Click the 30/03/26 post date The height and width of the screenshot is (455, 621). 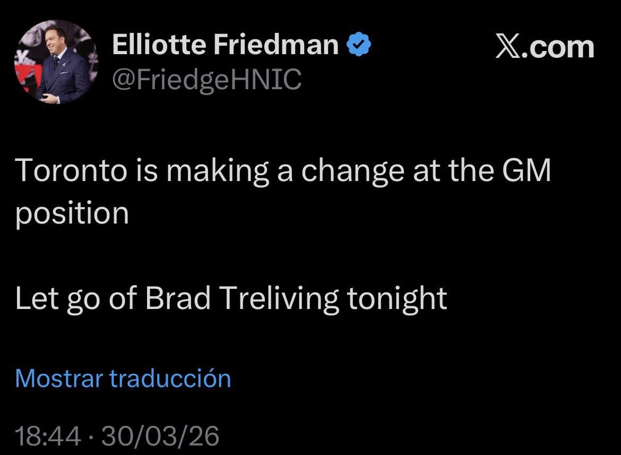[160, 436]
